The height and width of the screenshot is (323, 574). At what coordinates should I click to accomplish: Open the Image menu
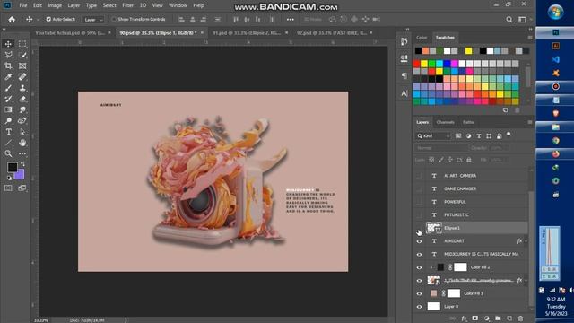(x=55, y=5)
